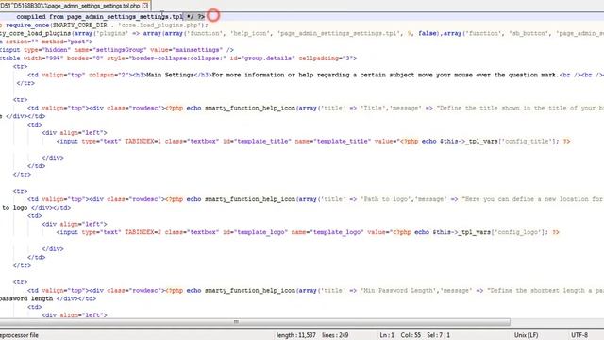Click the words 'question mark' in the help sentence

pyautogui.click(x=532, y=76)
